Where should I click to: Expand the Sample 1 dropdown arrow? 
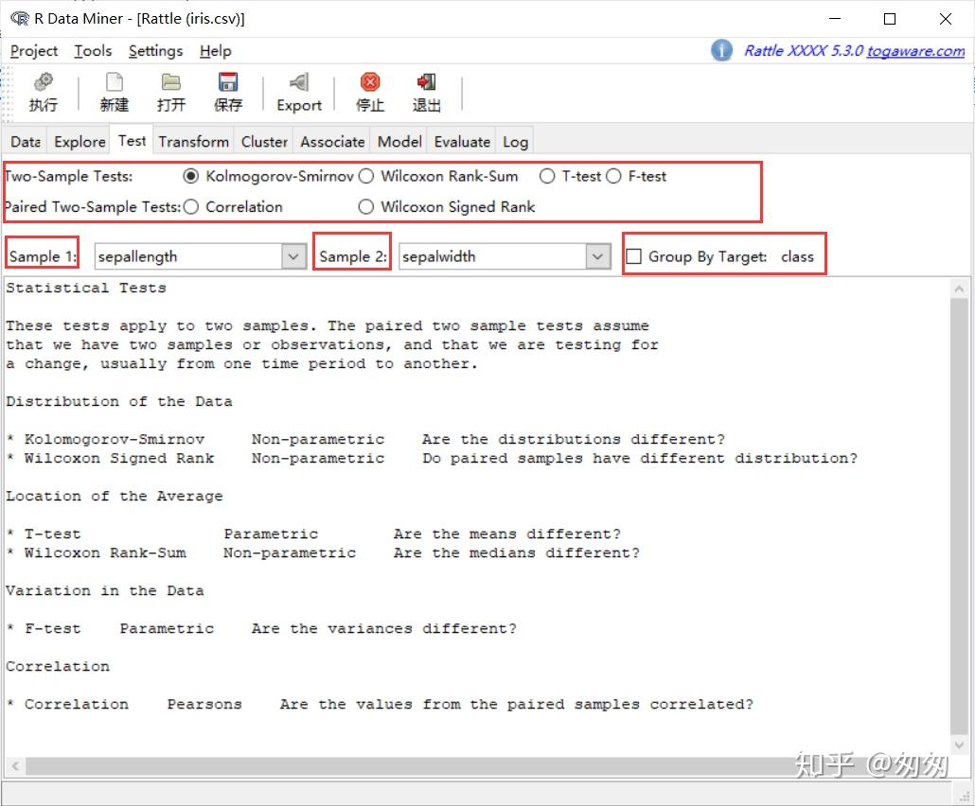293,256
